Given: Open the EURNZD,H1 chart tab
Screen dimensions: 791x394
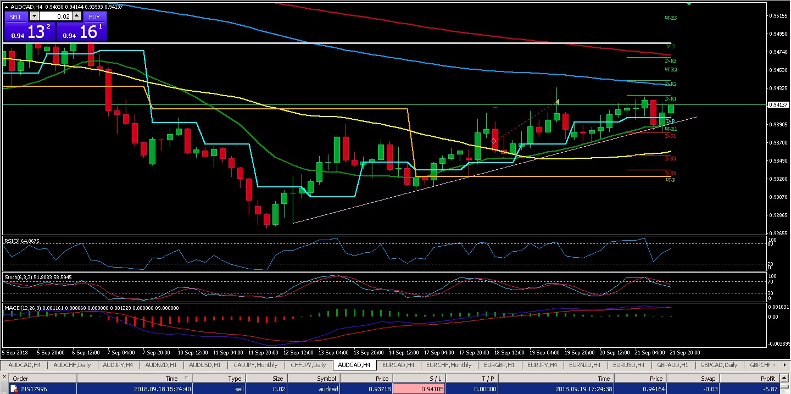Looking at the screenshot, I should click(x=586, y=365).
